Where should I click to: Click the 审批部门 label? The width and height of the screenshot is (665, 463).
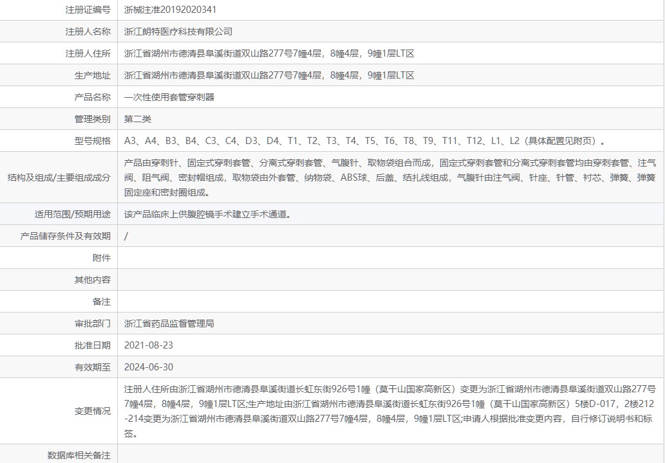[x=93, y=323]
